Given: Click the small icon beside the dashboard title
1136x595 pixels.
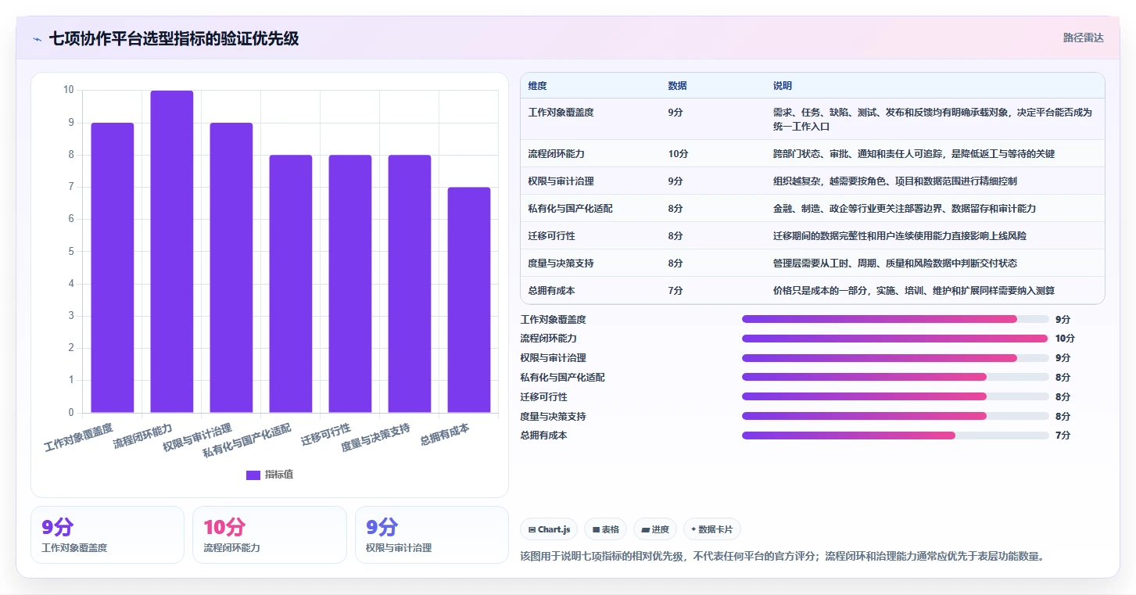Looking at the screenshot, I should pyautogui.click(x=37, y=38).
